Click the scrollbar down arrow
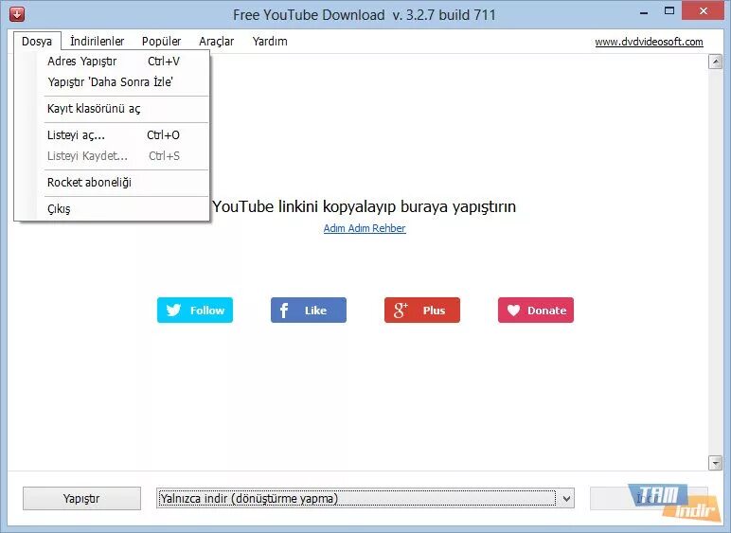731x533 pixels. [x=715, y=463]
